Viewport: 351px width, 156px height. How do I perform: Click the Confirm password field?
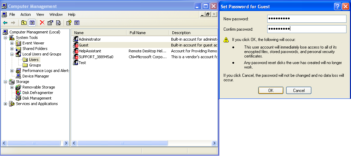(x=307, y=29)
